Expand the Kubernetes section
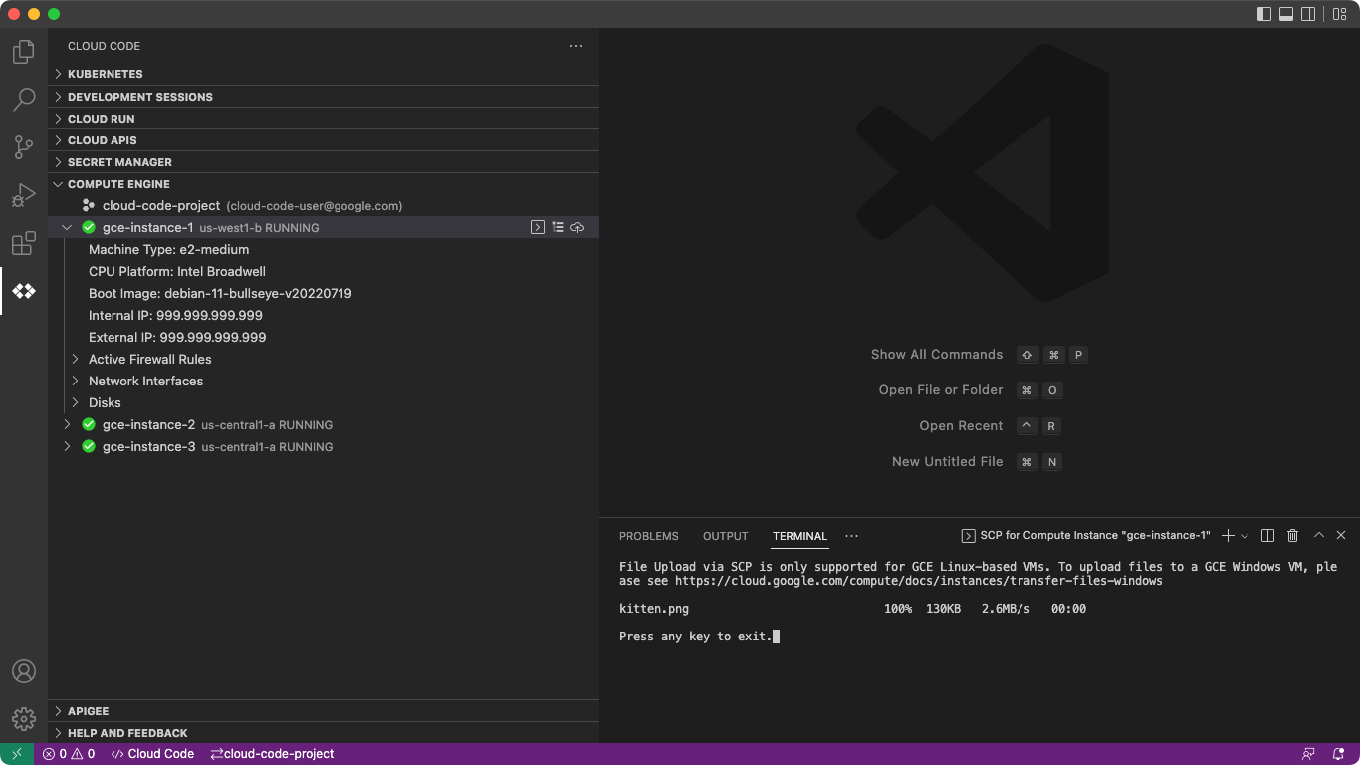Screen dimensions: 1360x765 tap(324, 74)
